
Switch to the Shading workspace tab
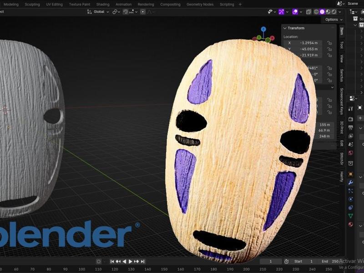102,4
